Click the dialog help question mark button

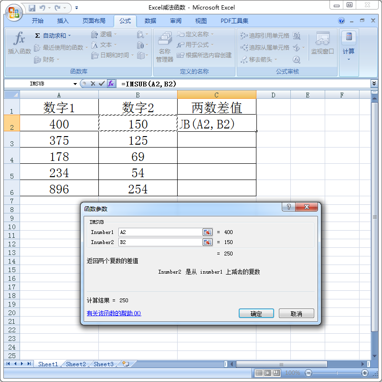click(289, 207)
